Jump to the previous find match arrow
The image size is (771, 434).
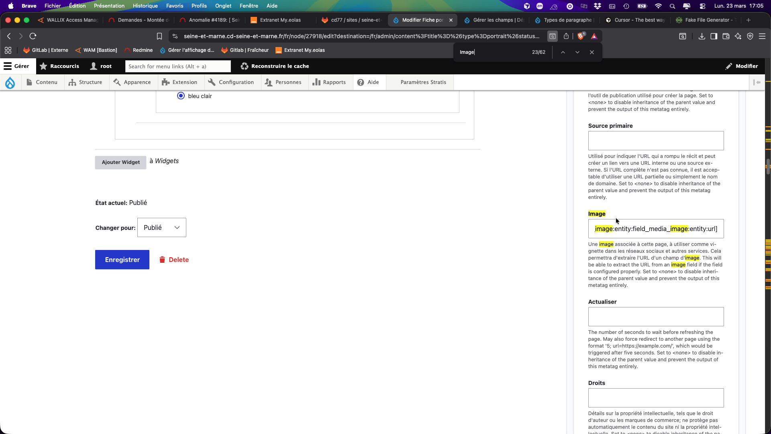click(x=563, y=52)
